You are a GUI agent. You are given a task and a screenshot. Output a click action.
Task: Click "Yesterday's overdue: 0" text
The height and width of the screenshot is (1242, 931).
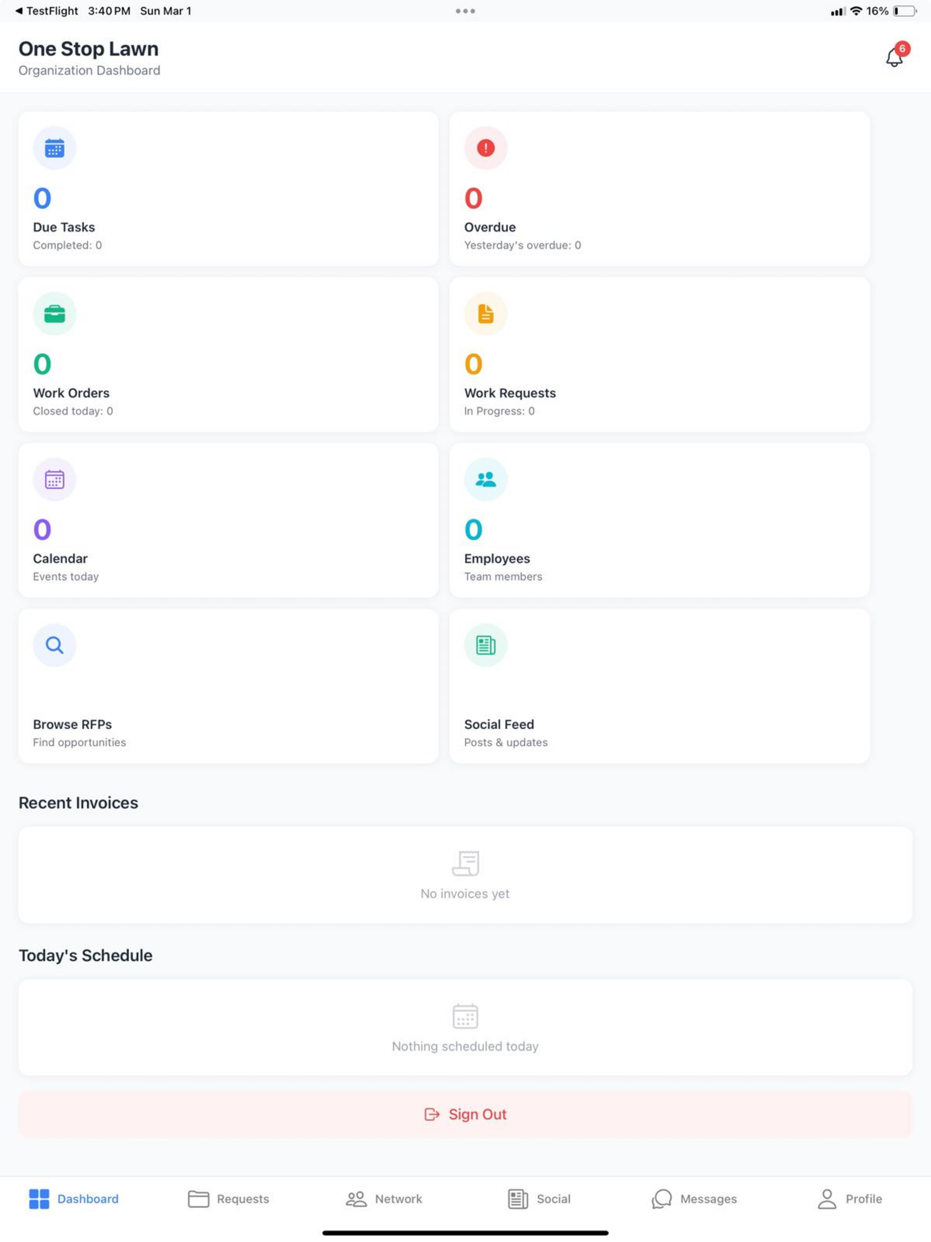(x=523, y=245)
